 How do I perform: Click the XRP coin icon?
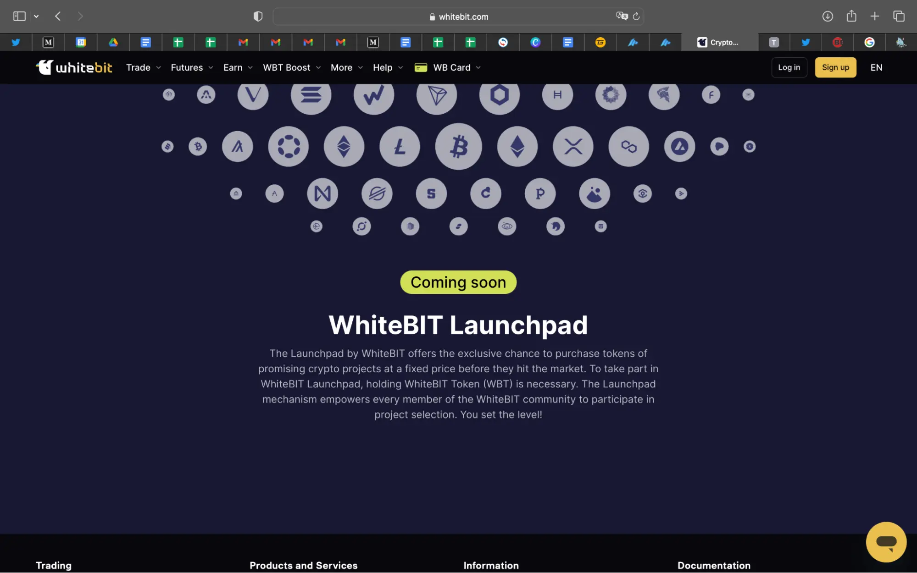click(573, 147)
